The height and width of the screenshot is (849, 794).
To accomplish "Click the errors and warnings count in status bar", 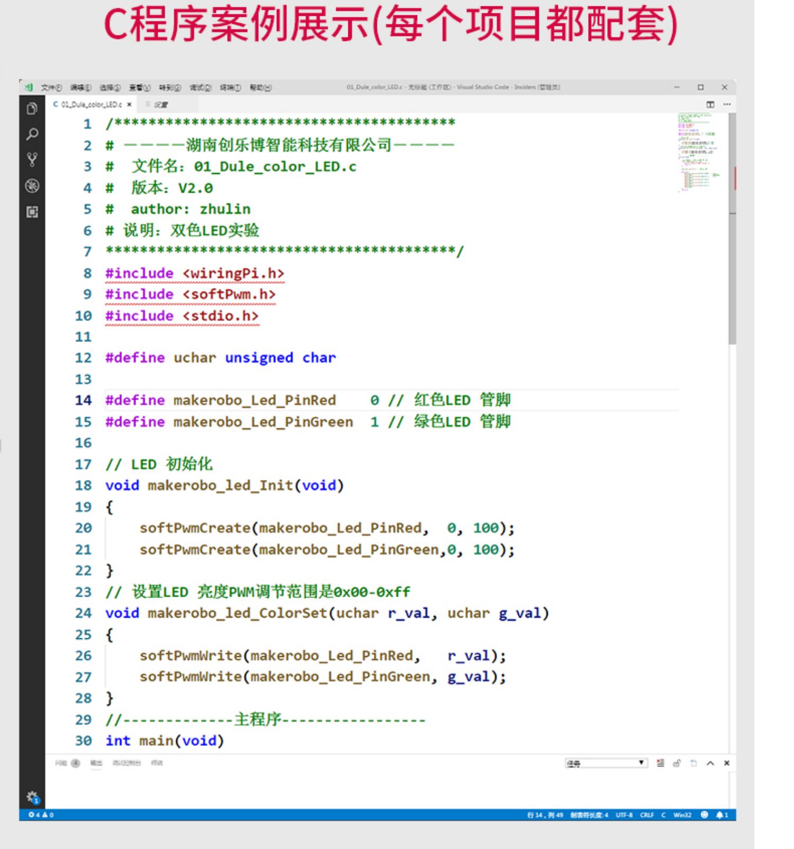I will pyautogui.click(x=41, y=815).
